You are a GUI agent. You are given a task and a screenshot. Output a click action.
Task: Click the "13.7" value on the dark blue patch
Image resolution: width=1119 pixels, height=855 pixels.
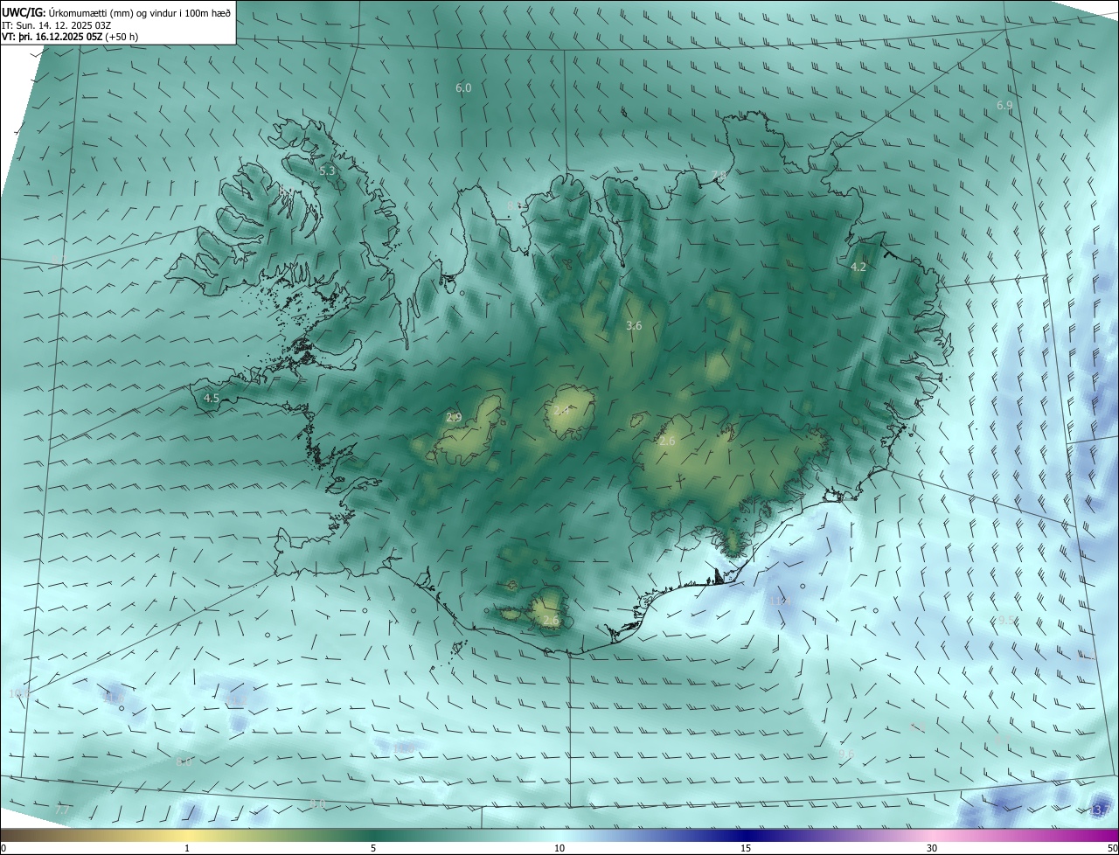[x=1100, y=811]
